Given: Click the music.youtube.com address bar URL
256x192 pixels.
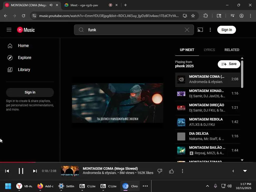Looking at the screenshot, I should pos(109,16).
